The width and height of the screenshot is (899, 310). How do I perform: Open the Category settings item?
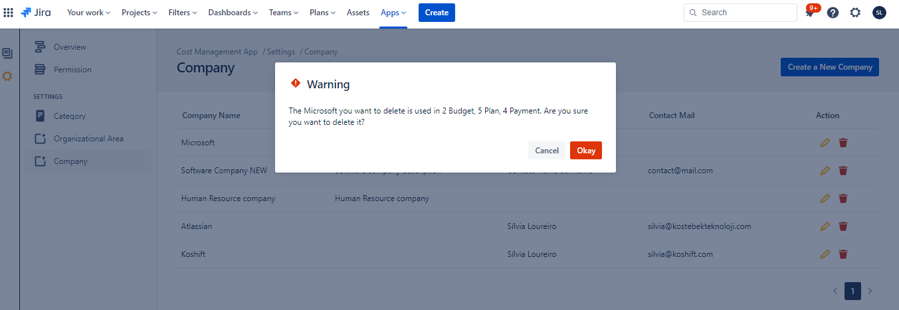pyautogui.click(x=88, y=116)
